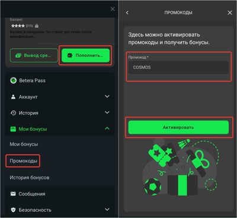Screen dimensions: 237x218
Task: Click the text Здесь можно активировать промокоды
Action: pyautogui.click(x=169, y=39)
